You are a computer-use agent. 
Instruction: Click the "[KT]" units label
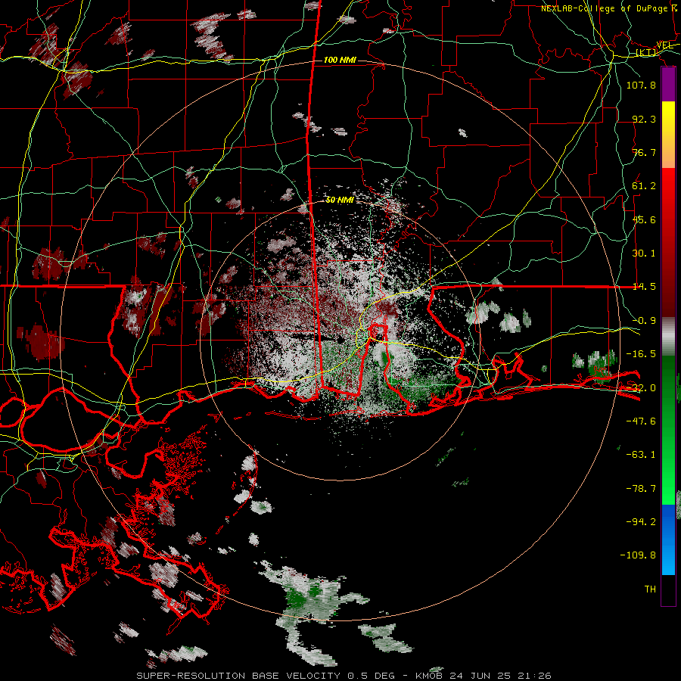(x=645, y=52)
